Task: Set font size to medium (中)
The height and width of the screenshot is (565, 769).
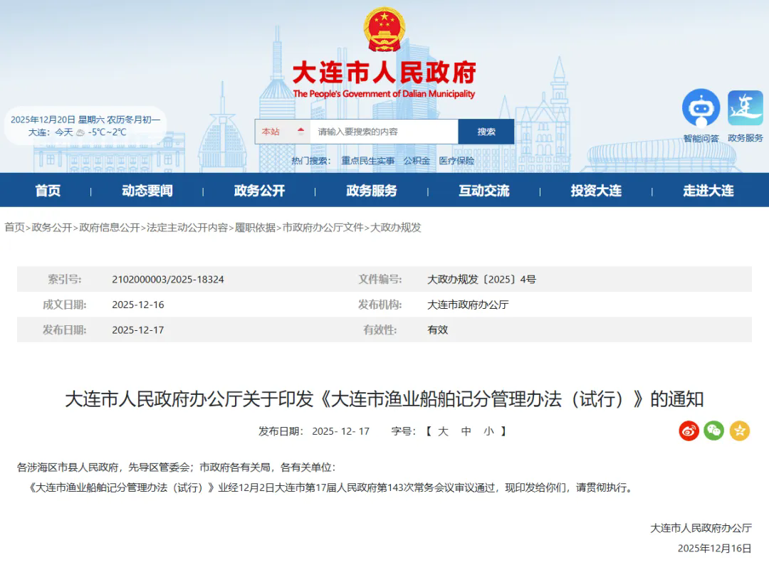Action: pyautogui.click(x=466, y=431)
